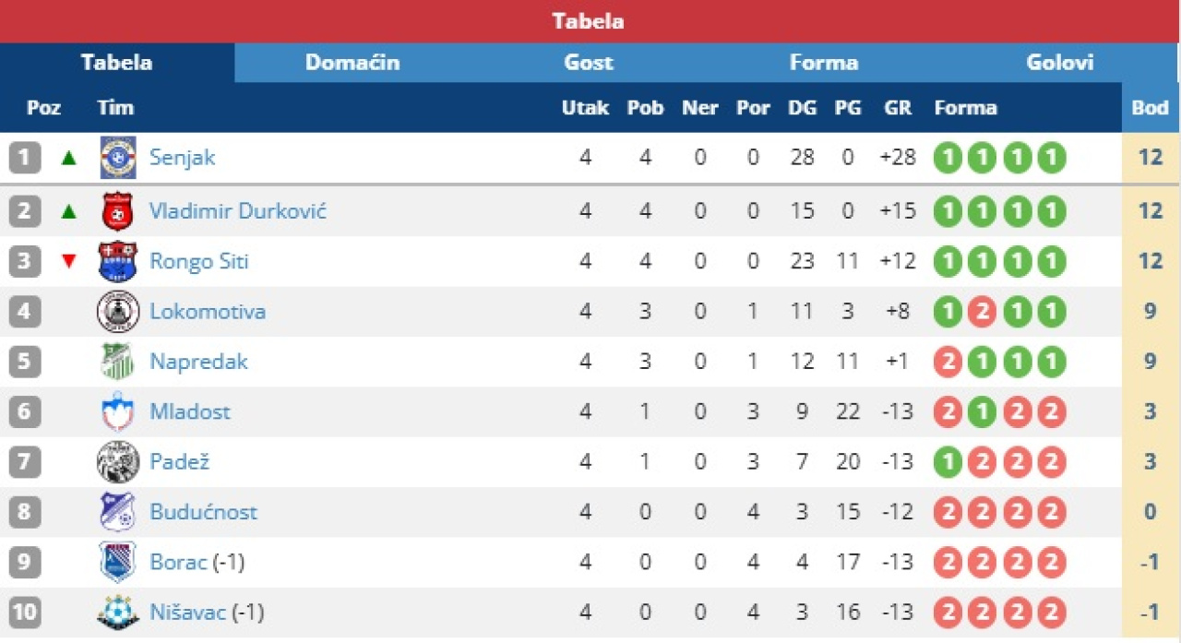Click the Napredak green striped crest

click(x=118, y=362)
